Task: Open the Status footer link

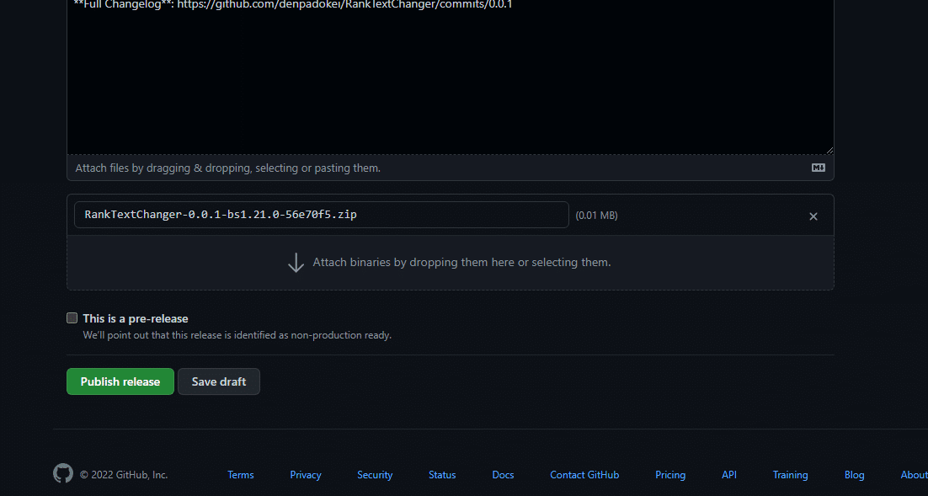Action: (x=442, y=475)
